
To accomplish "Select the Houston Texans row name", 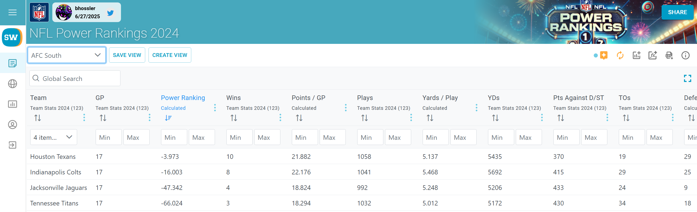I will point(53,157).
